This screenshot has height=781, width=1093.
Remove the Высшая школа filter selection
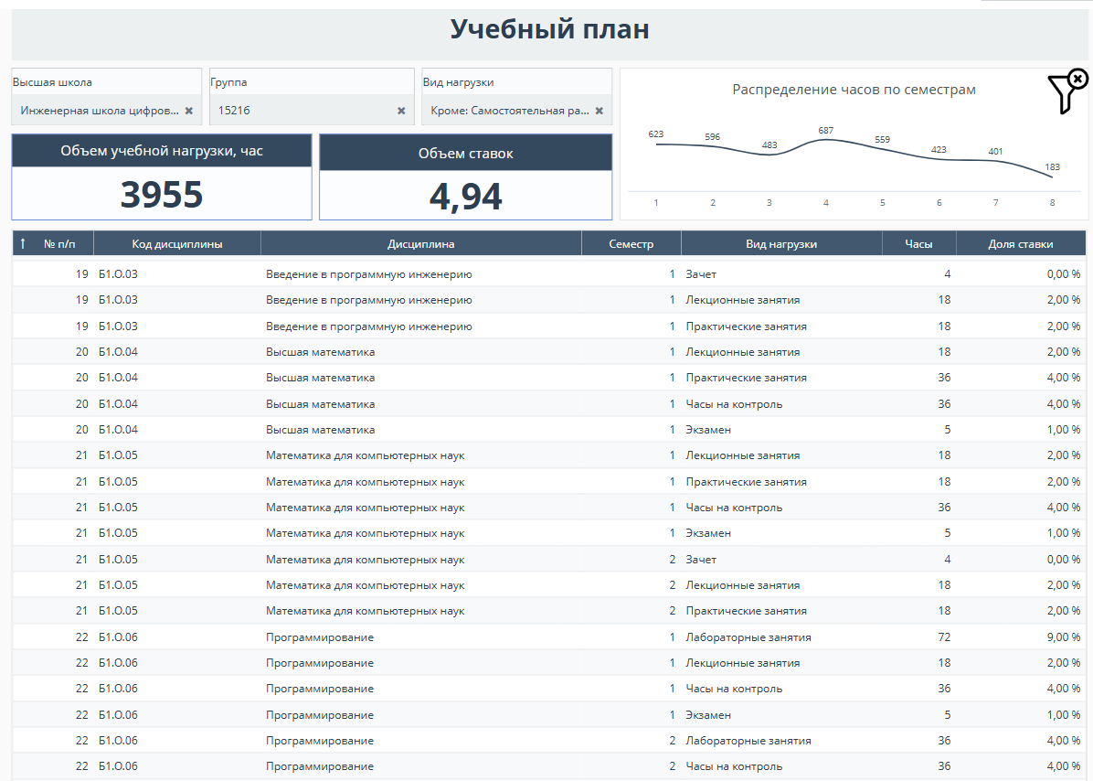point(189,111)
